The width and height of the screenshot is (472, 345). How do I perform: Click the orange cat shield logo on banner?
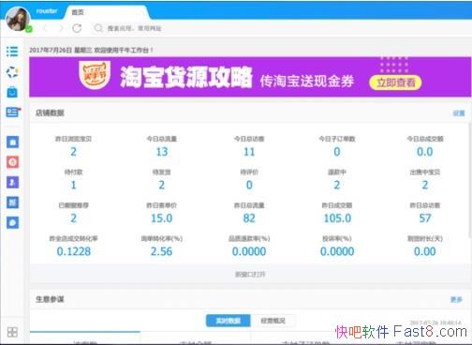(95, 75)
